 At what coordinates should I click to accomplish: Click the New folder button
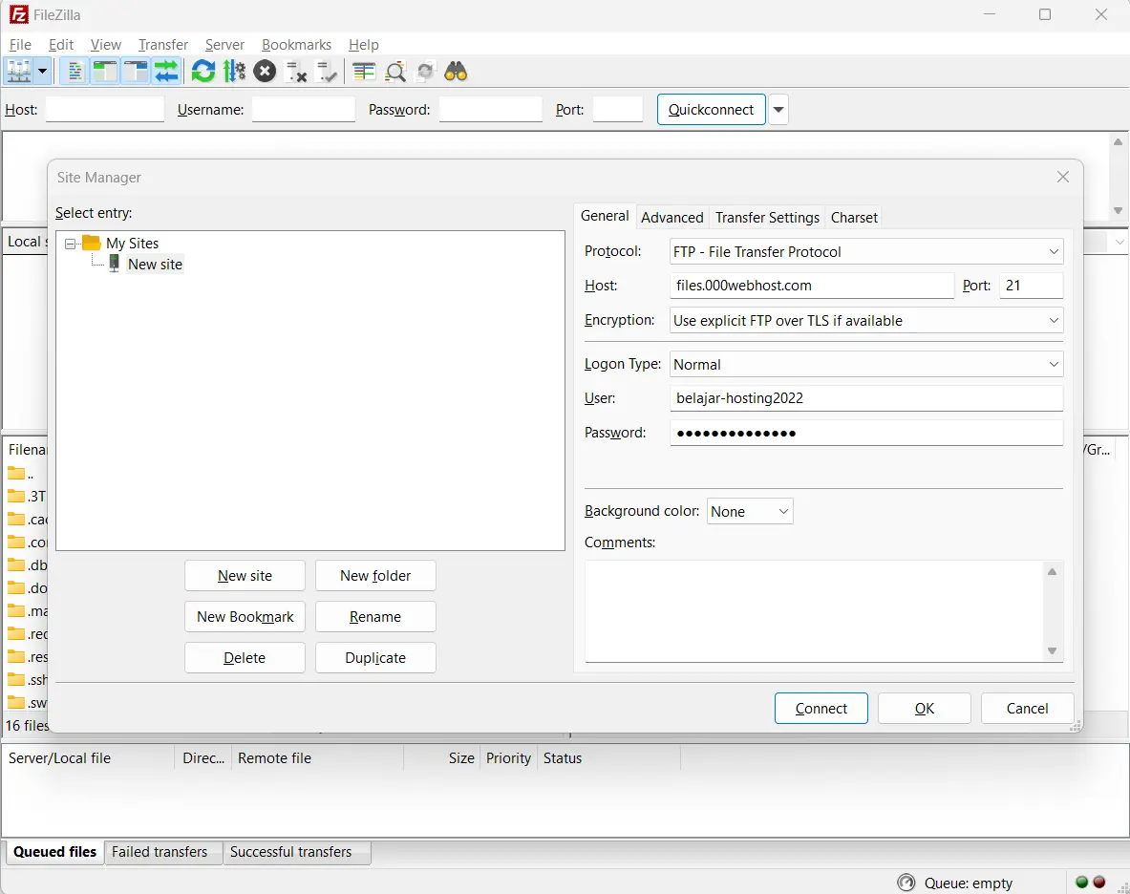(375, 576)
